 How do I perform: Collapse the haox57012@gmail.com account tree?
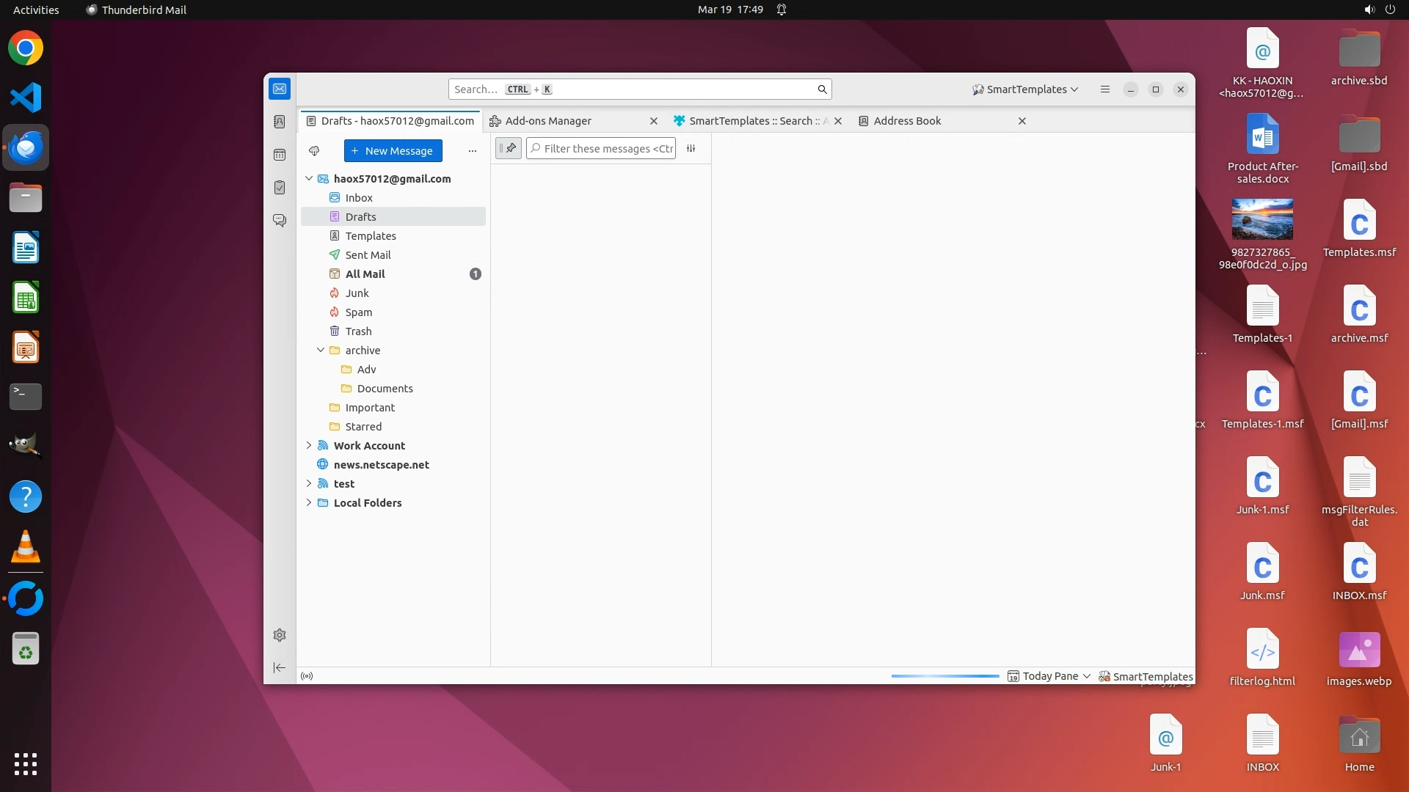309,179
